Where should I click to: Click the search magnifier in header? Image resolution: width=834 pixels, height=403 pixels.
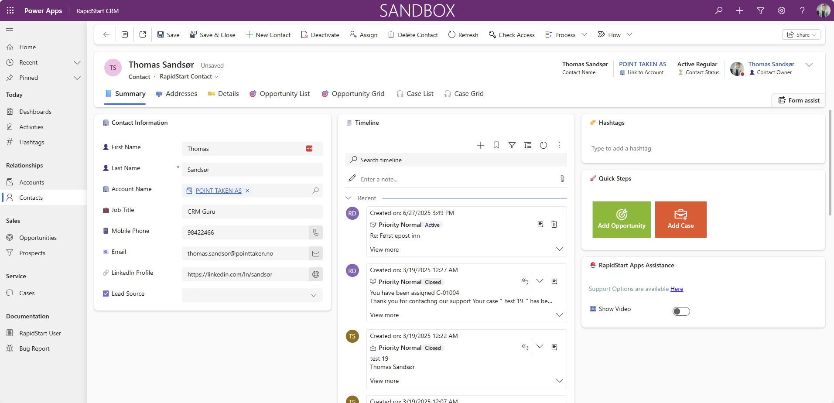719,10
